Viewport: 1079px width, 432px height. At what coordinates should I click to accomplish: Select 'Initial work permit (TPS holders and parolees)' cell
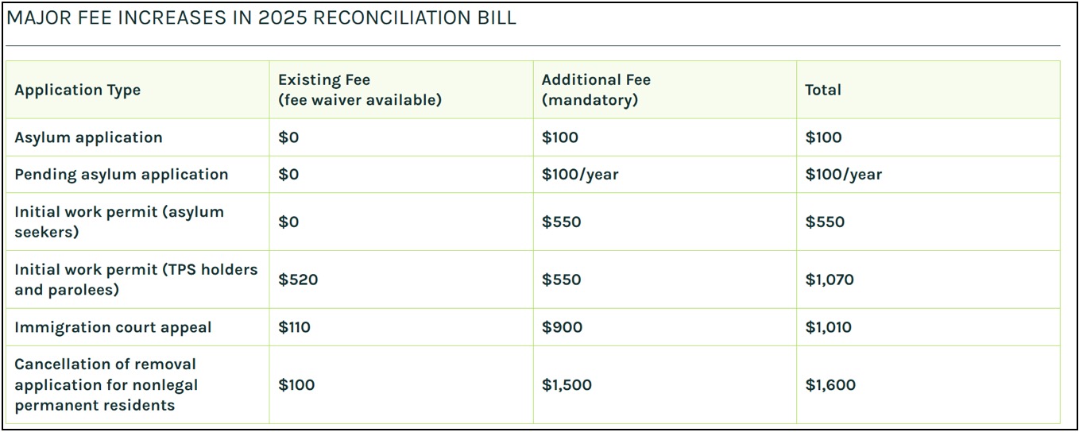pos(136,280)
